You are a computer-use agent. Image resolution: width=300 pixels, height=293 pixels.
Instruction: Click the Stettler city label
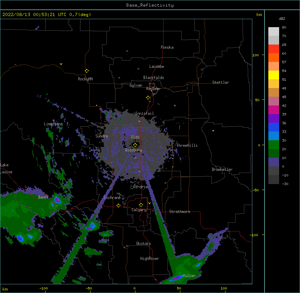(x=221, y=82)
